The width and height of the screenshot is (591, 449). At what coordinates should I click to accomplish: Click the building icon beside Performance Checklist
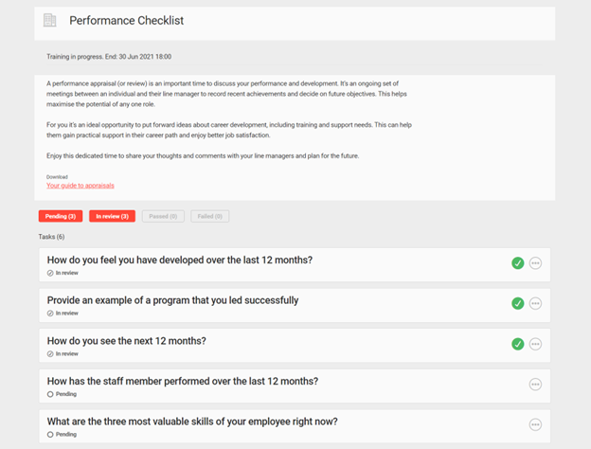(x=50, y=20)
